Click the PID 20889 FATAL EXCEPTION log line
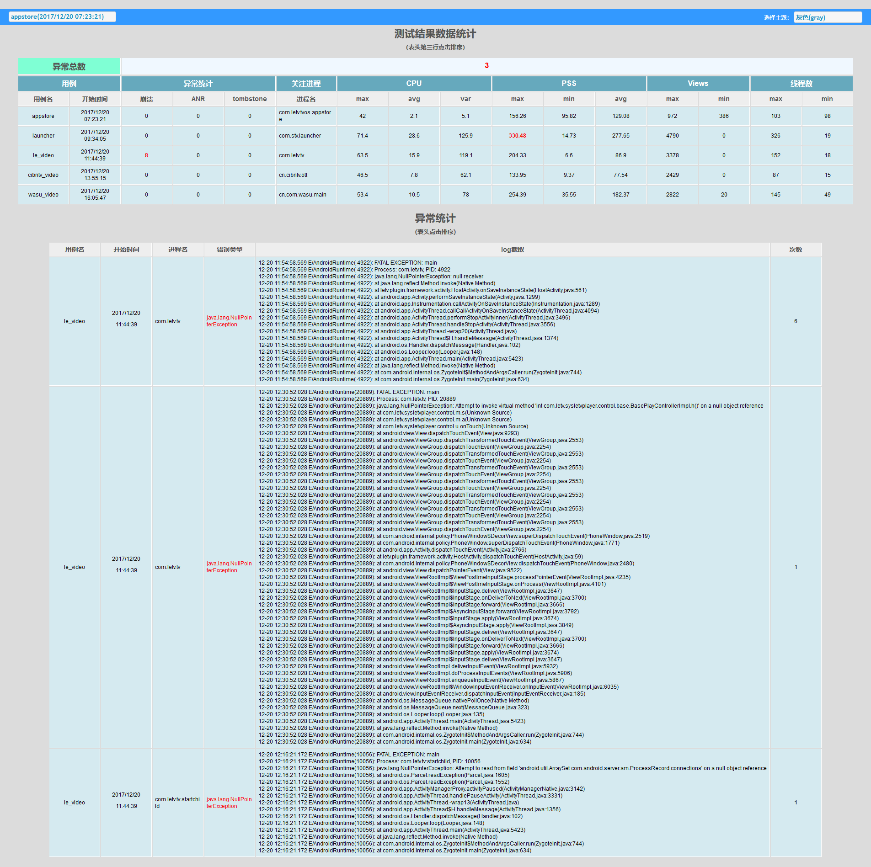 tap(349, 392)
